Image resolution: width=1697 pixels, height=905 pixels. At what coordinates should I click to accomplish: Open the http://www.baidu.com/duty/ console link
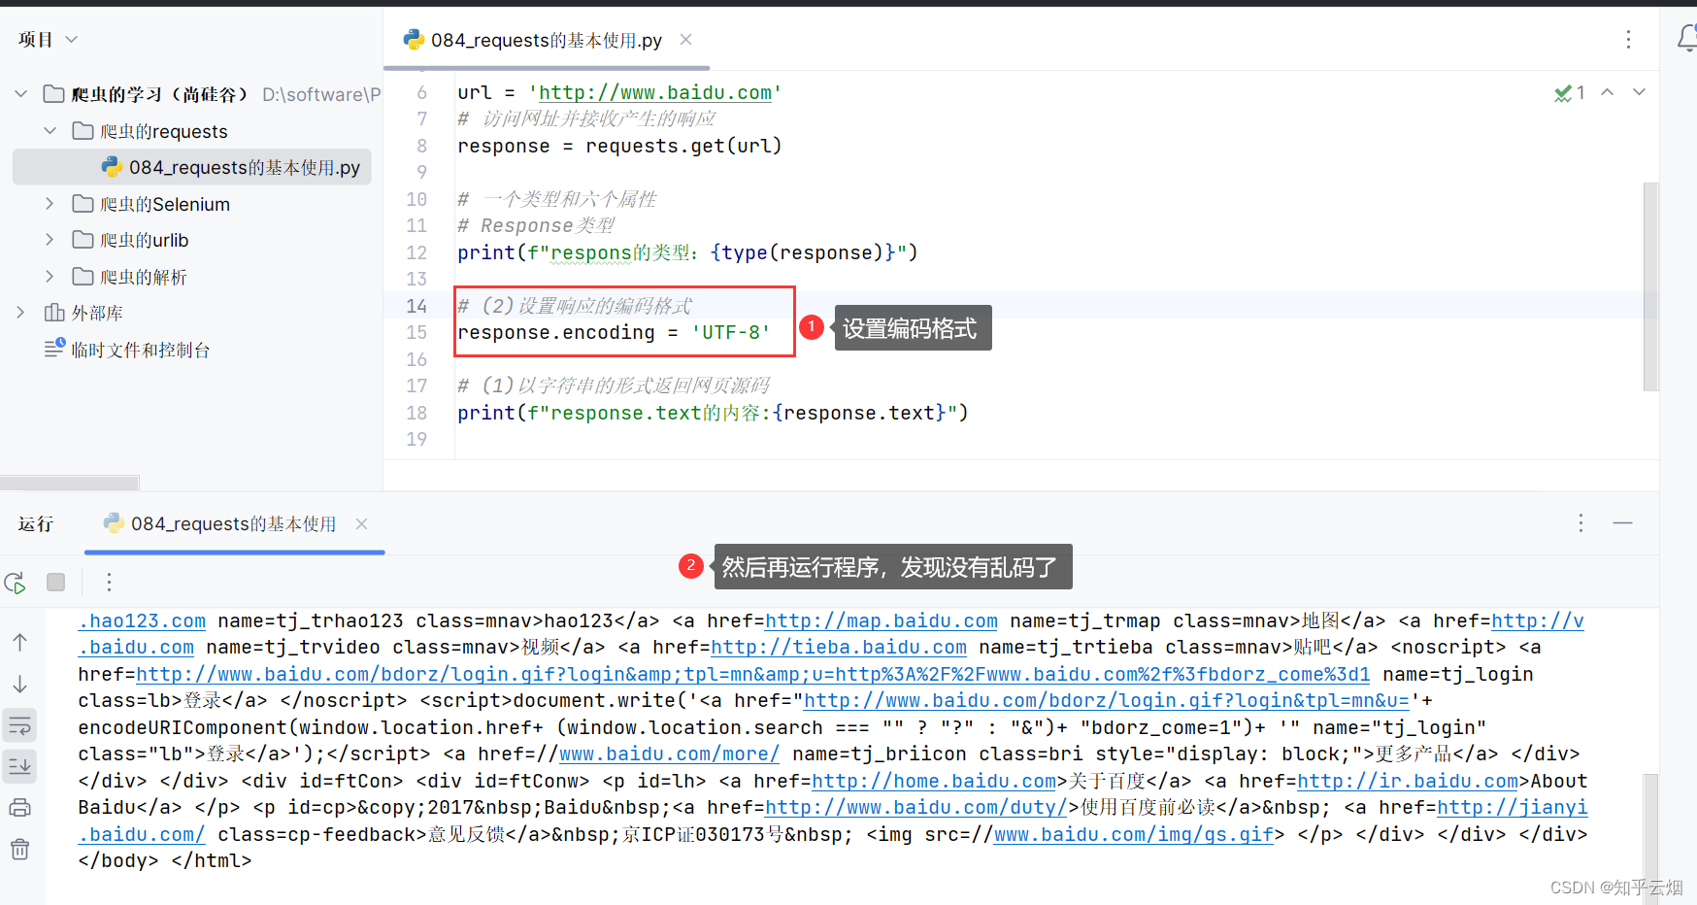click(x=916, y=807)
